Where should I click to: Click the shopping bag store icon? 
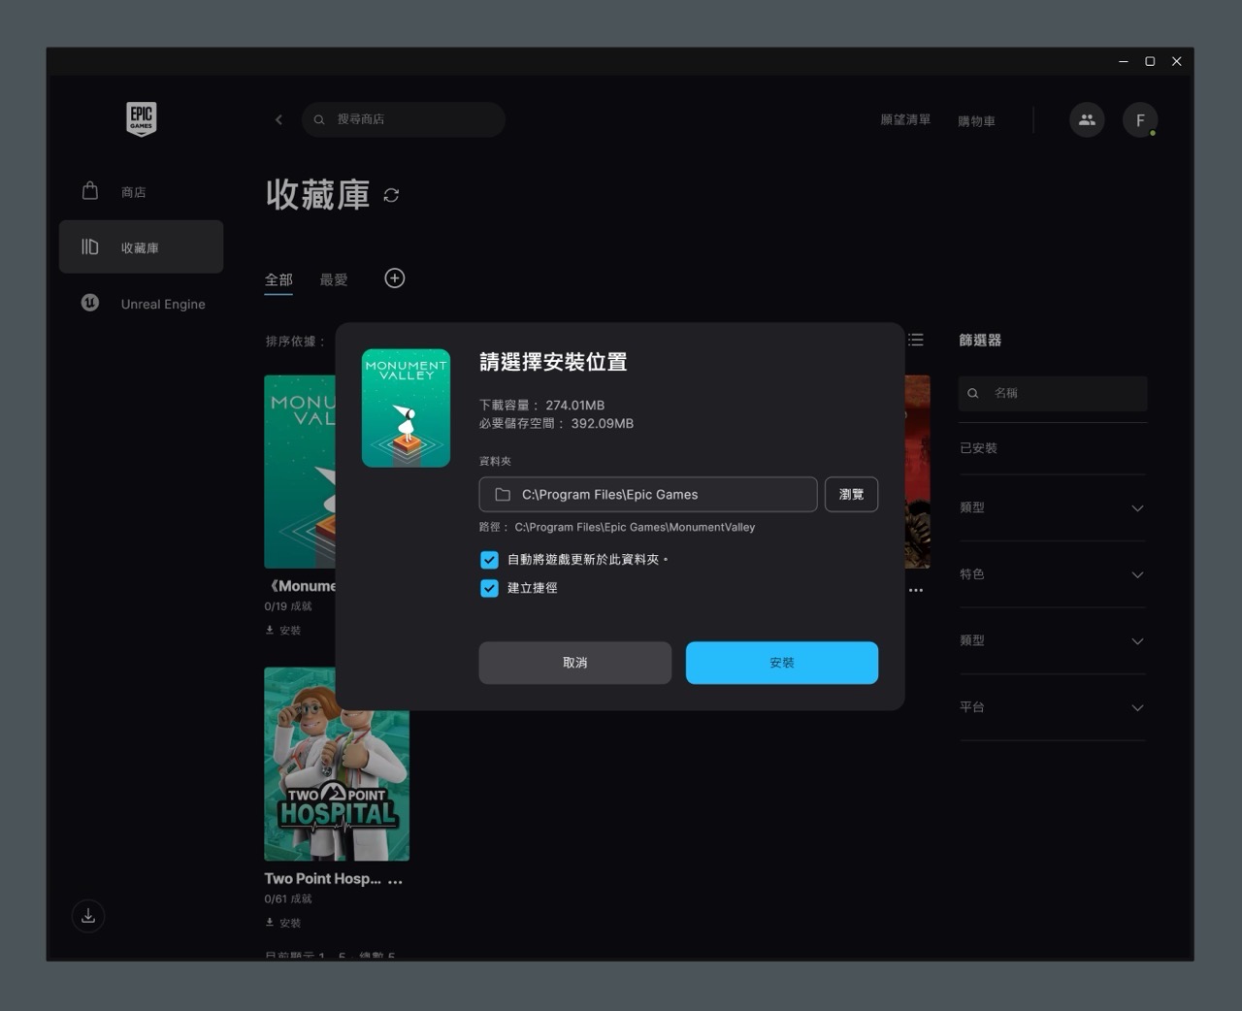(x=90, y=190)
